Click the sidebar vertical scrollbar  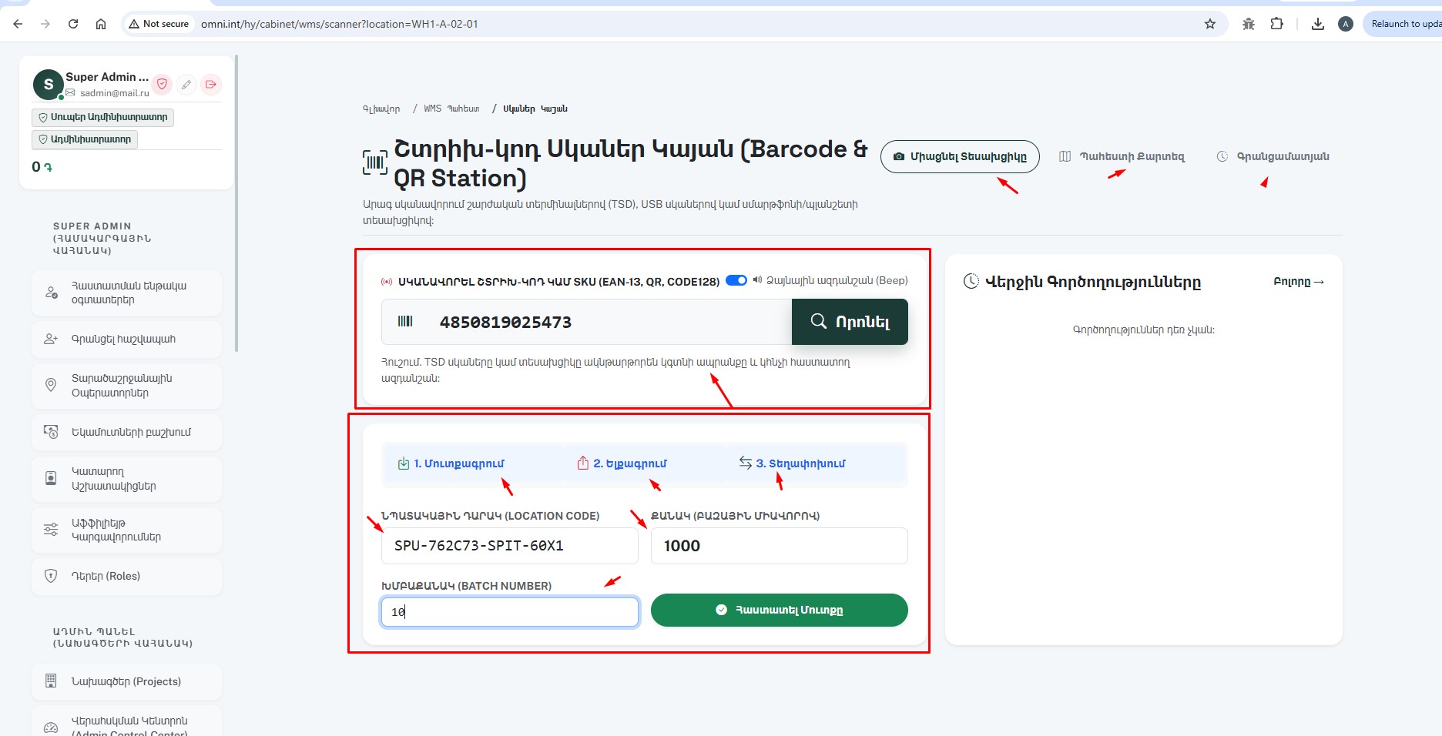pyautogui.click(x=236, y=204)
